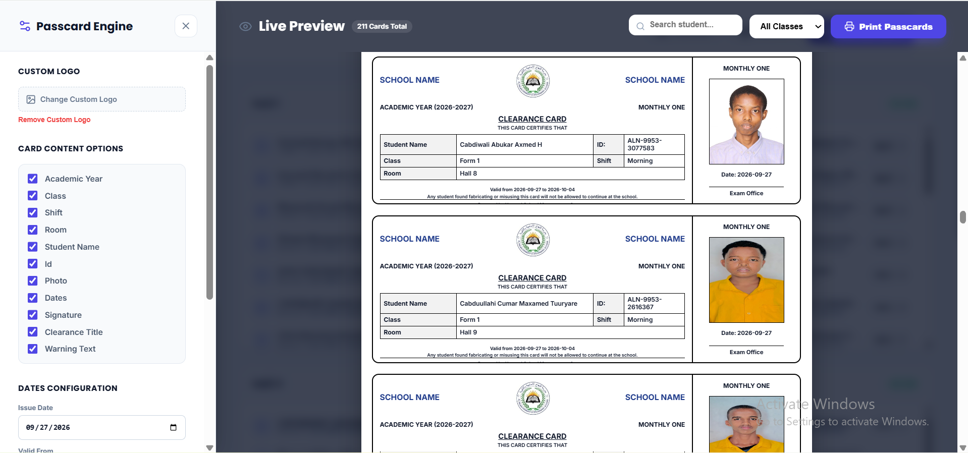Toggle the Shift checkbox
The image size is (968, 453).
point(33,212)
